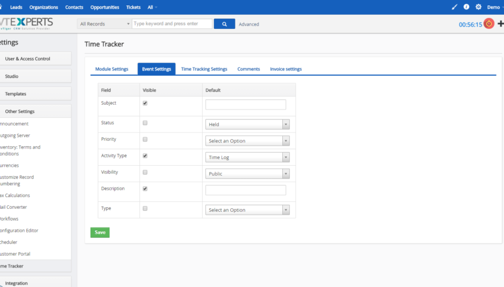Click the search magnifier button

(224, 24)
